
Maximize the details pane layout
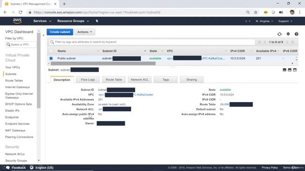point(295,70)
